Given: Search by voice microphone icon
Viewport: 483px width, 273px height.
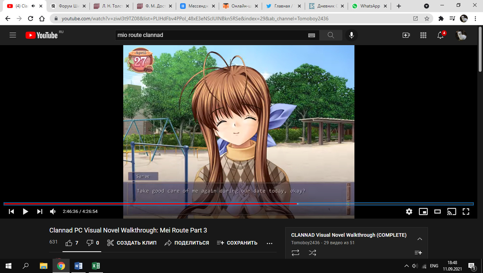Looking at the screenshot, I should tap(352, 35).
